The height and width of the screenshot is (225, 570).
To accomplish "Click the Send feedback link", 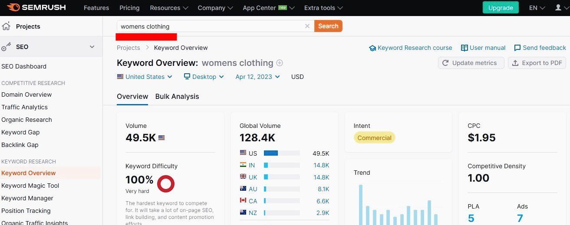I will (544, 48).
